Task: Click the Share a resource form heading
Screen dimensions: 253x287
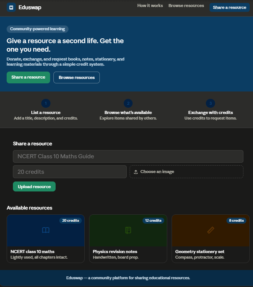Action: pyautogui.click(x=32, y=143)
